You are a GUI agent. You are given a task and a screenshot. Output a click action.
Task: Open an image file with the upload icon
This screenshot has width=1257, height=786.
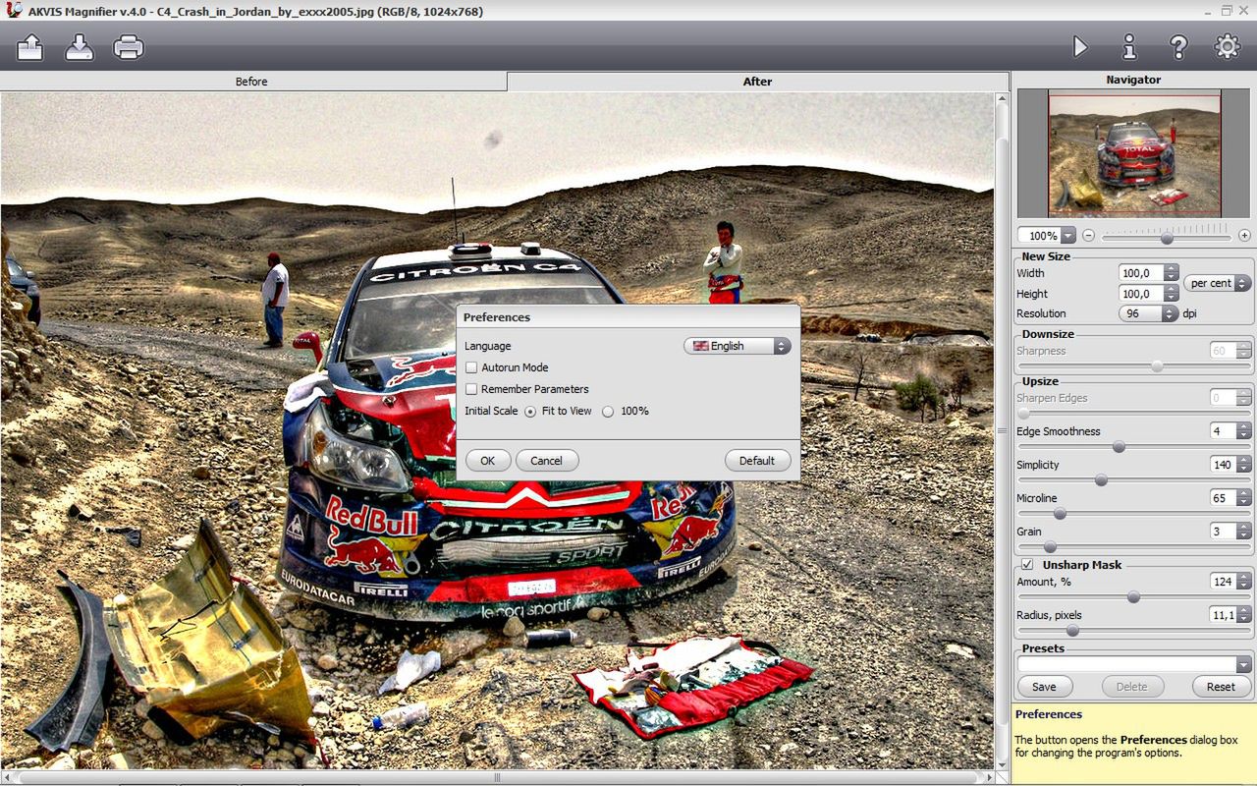click(30, 46)
